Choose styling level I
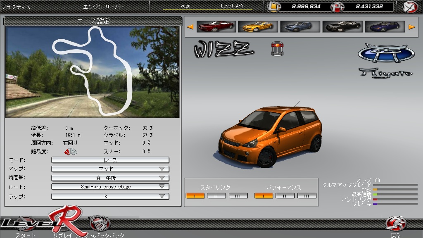This screenshot has height=238, width=423. [195, 195]
